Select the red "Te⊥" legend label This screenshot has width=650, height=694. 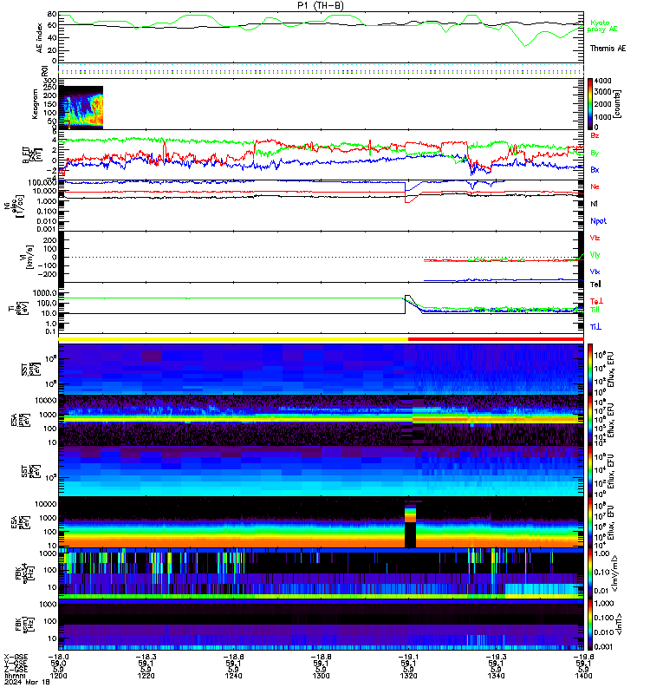click(596, 301)
